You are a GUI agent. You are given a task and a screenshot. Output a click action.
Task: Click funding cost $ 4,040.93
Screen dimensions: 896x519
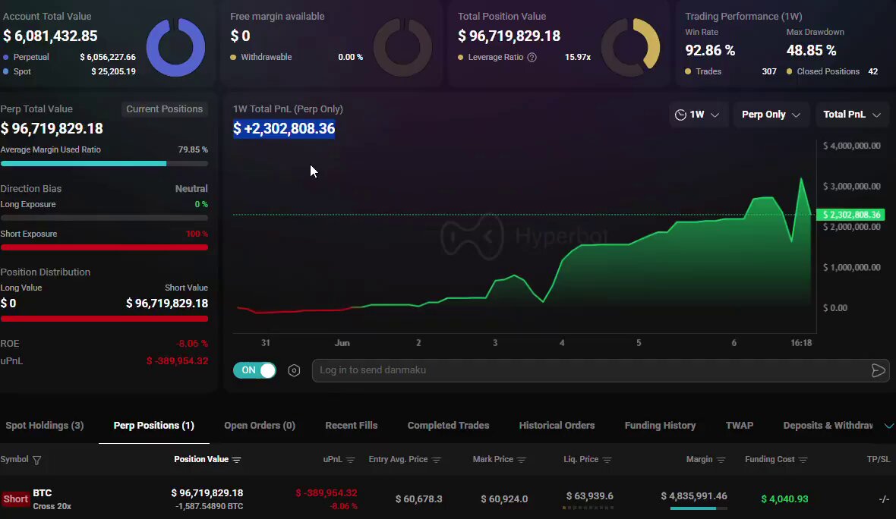(x=784, y=499)
